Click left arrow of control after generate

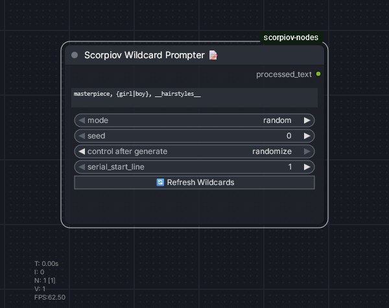point(82,151)
